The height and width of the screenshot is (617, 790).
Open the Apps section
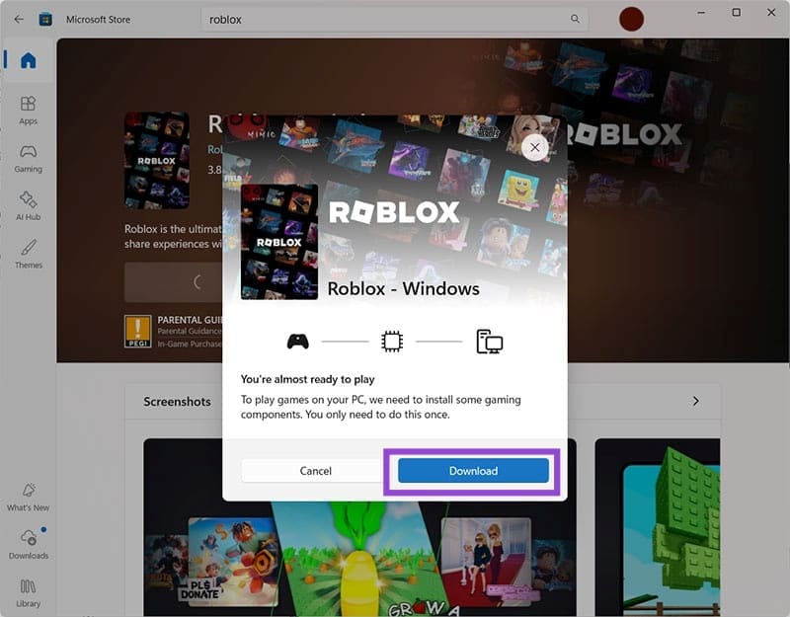(28, 109)
